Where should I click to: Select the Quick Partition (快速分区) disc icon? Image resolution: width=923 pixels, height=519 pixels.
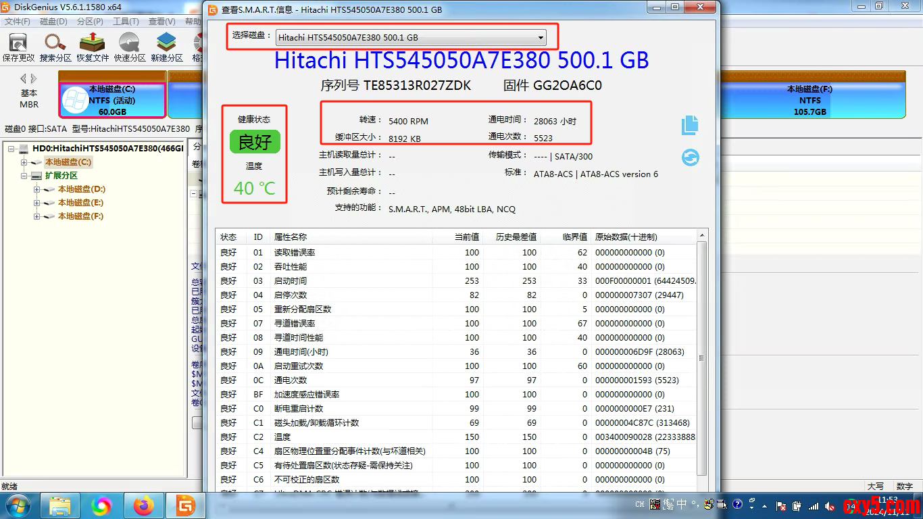coord(130,47)
